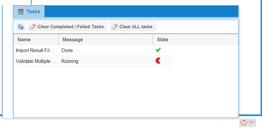Click the blue tab bar right of Tasks
This screenshot has width=262, height=129.
click(141, 12)
